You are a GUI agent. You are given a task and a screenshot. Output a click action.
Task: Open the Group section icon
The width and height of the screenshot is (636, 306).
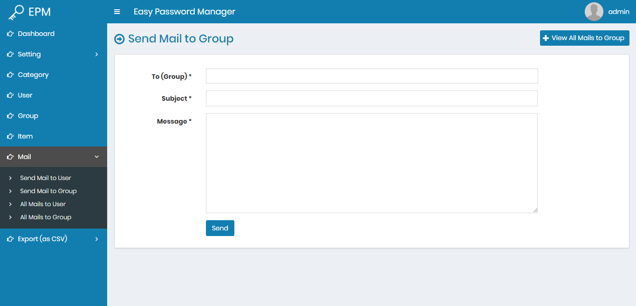[9, 116]
